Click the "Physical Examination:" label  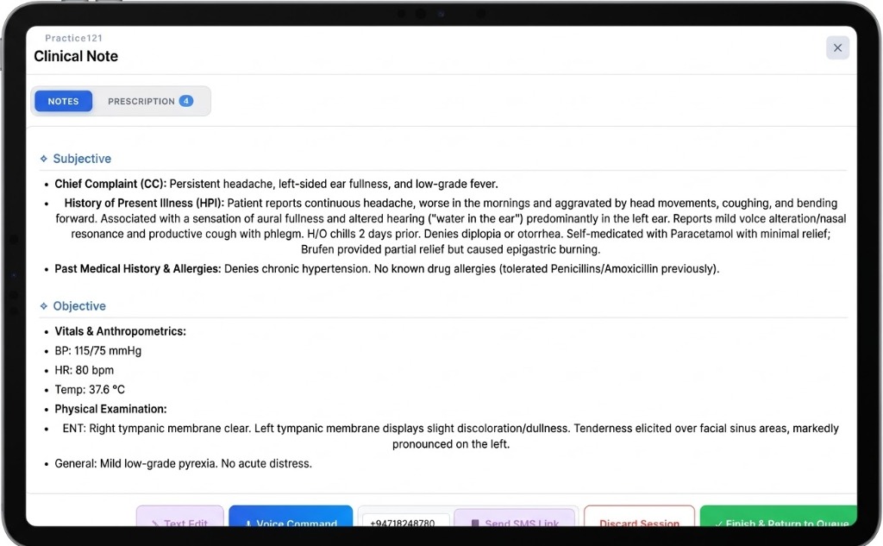tap(111, 409)
